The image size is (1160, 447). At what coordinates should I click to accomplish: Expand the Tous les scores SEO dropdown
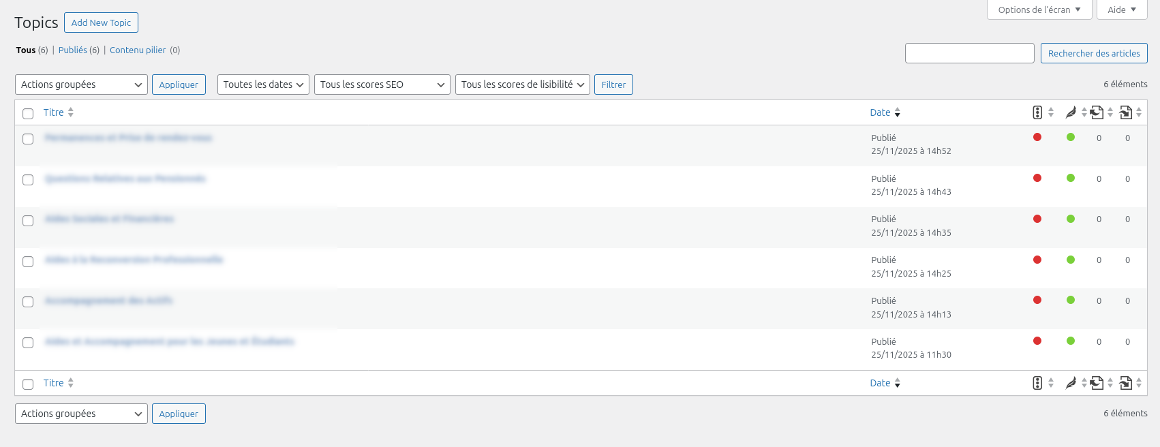click(382, 84)
